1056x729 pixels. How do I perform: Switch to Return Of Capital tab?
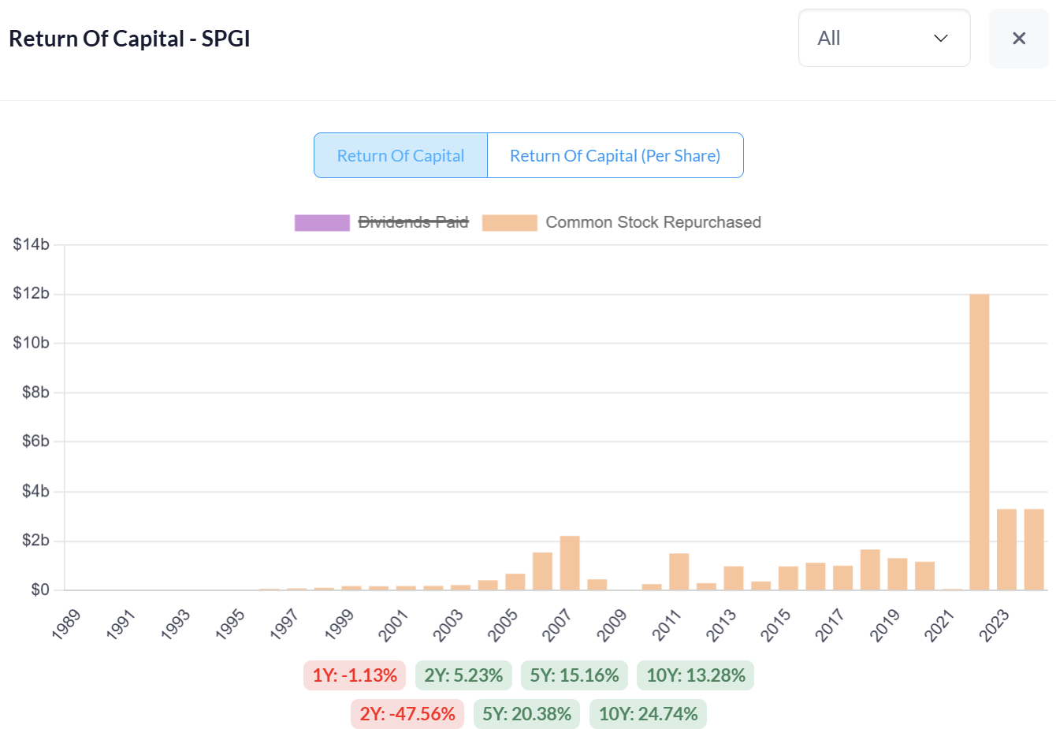click(x=400, y=155)
